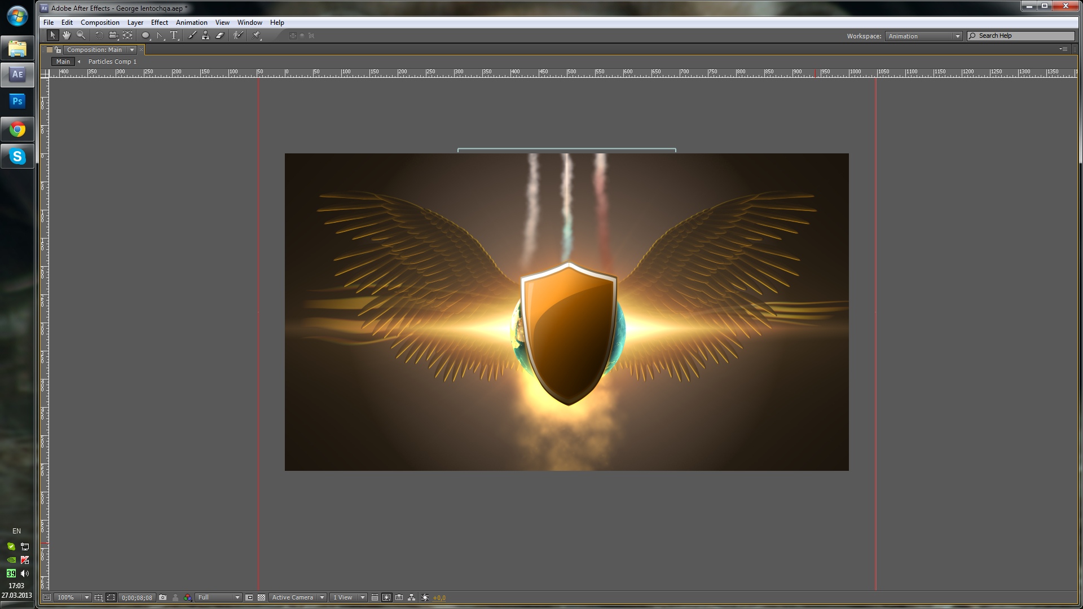This screenshot has height=609, width=1083.
Task: Toggle the viewer panel lock icon
Action: 58,50
